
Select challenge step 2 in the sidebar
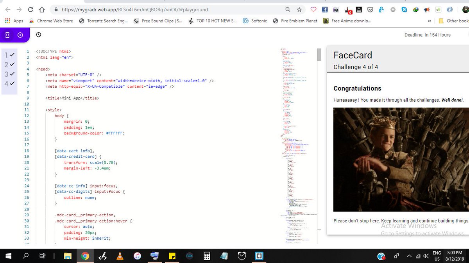10,64
